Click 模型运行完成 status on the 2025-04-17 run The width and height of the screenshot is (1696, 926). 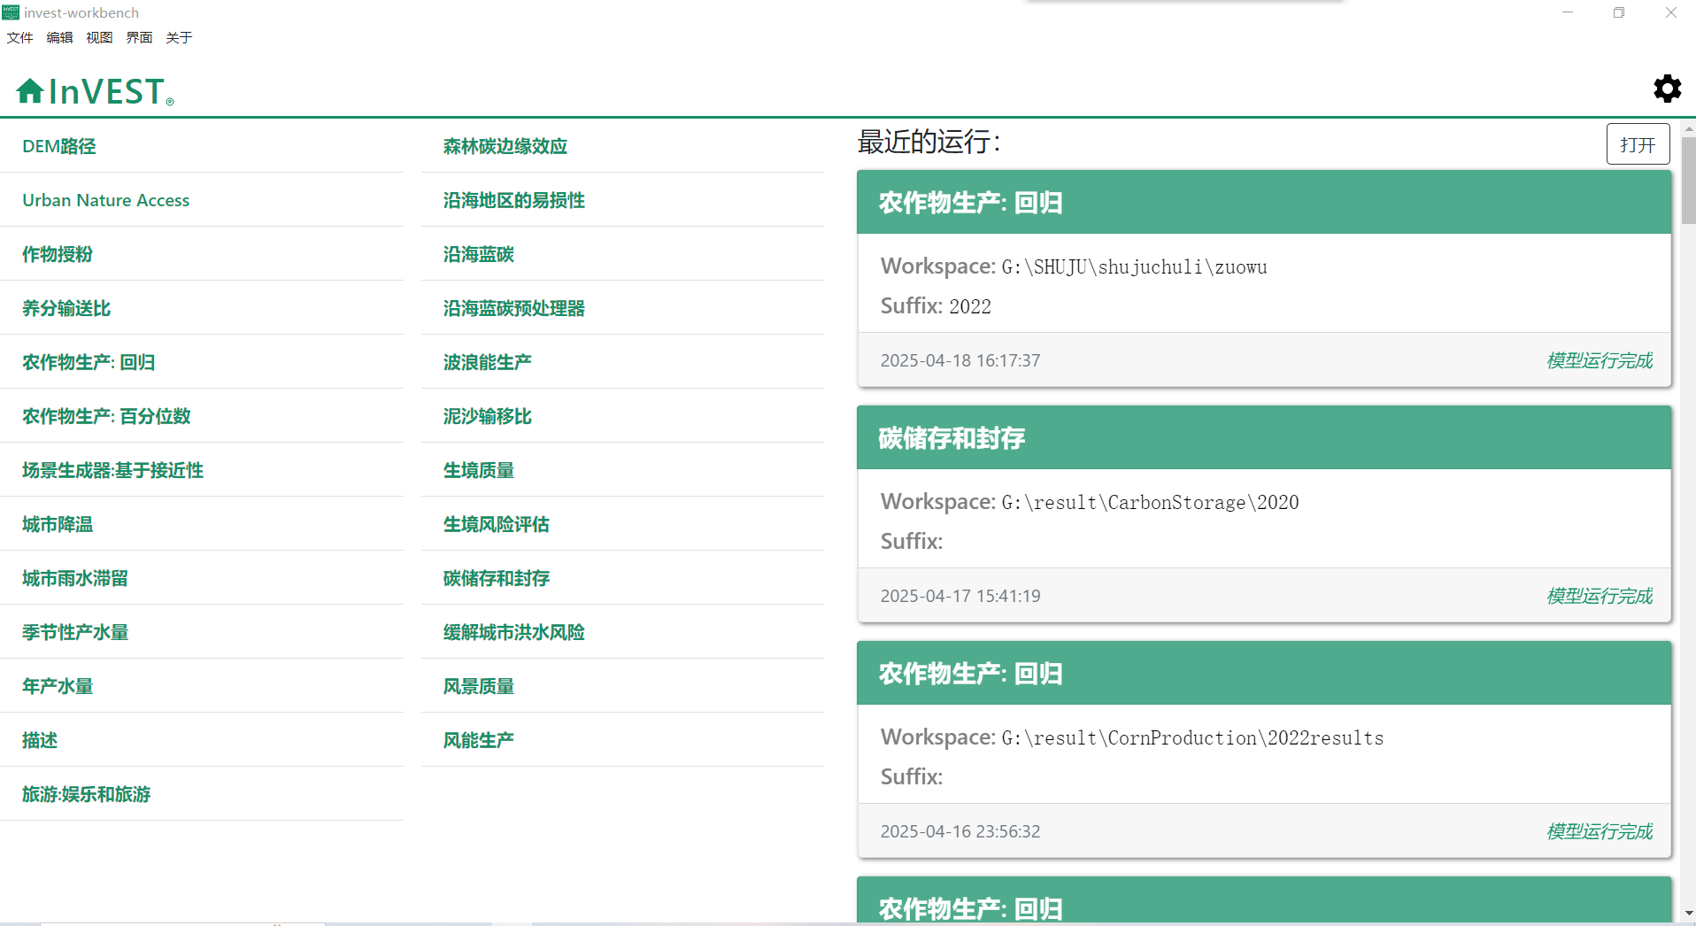point(1600,596)
